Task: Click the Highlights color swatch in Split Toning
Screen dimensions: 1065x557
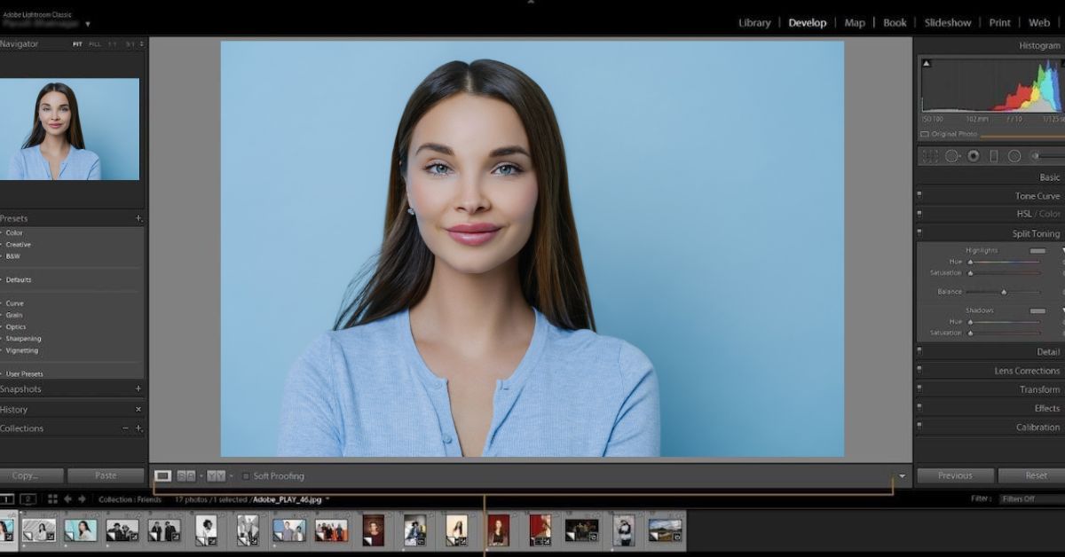Action: [1037, 251]
